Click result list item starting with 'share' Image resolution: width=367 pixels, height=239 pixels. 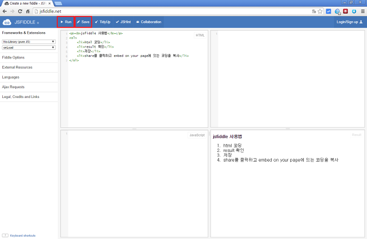point(280,160)
